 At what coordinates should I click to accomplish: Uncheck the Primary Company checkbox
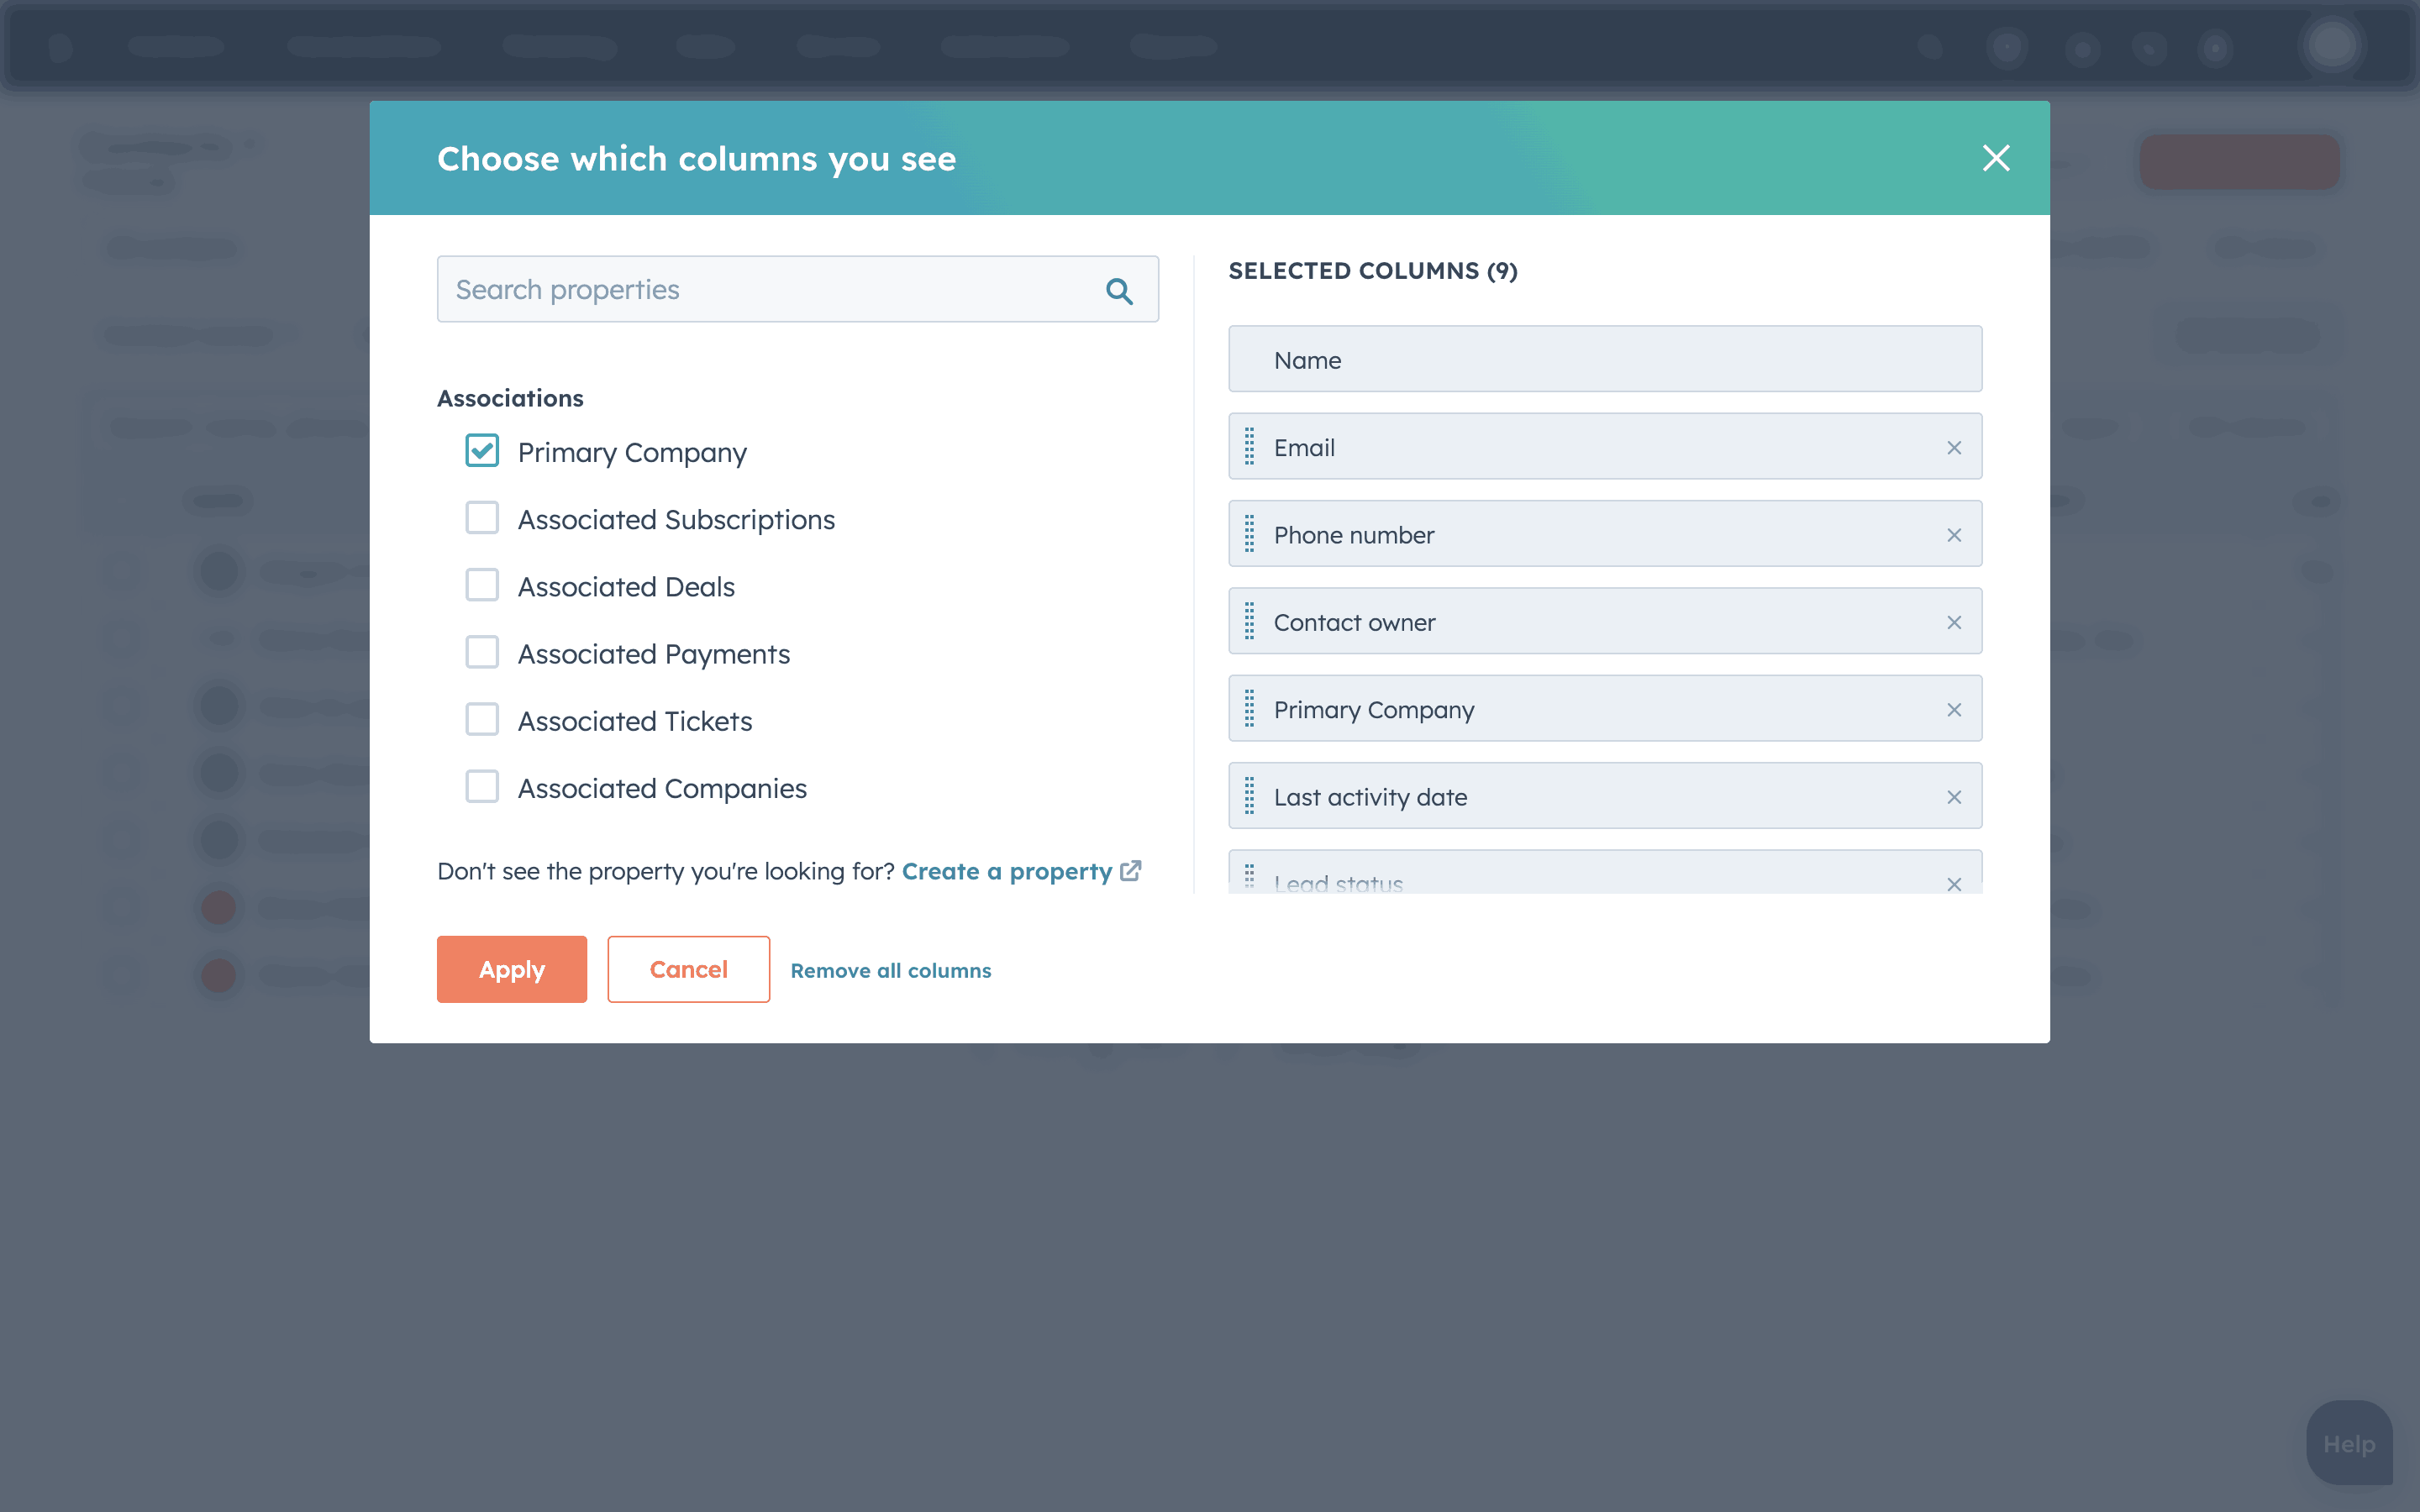482,451
